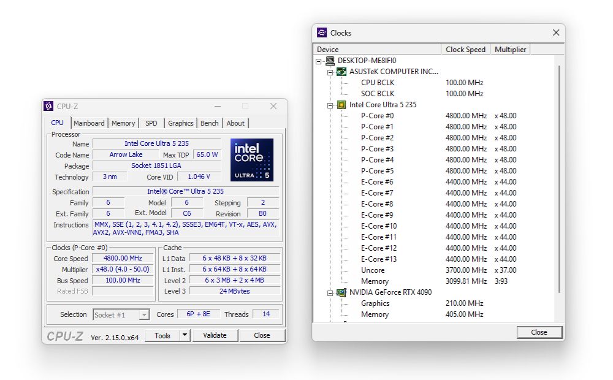Click the Device column header

(x=377, y=49)
